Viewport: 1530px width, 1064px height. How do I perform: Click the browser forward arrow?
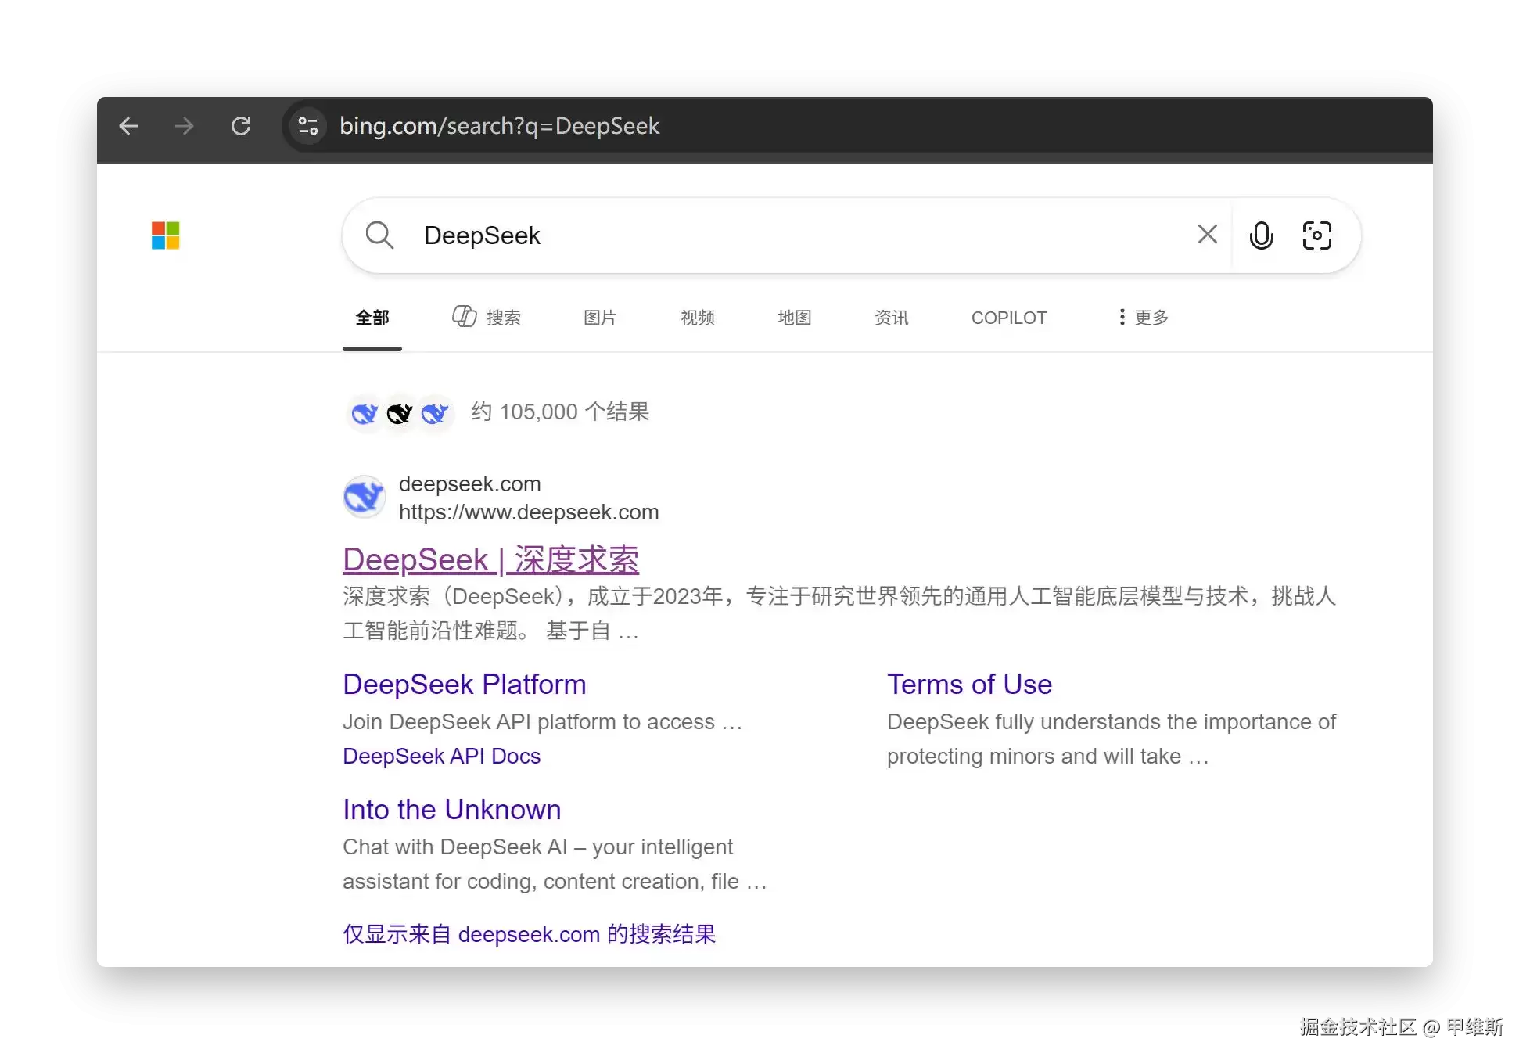click(x=185, y=126)
